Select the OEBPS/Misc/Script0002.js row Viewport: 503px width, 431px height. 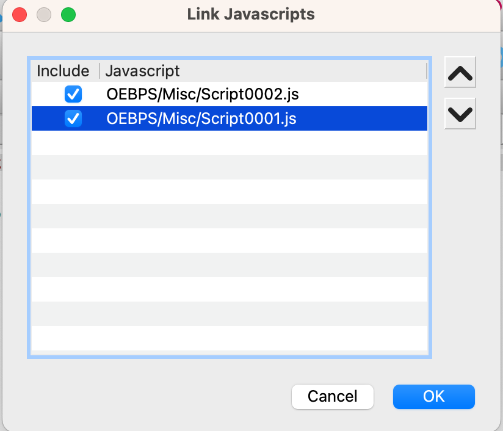click(203, 95)
